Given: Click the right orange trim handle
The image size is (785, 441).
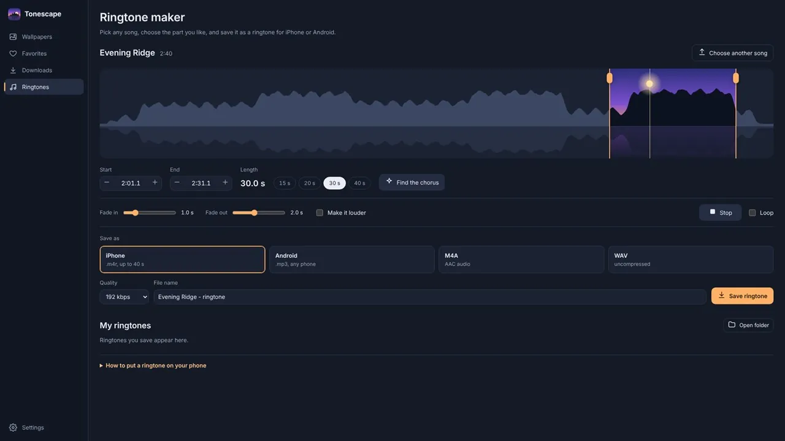Looking at the screenshot, I should 736,78.
